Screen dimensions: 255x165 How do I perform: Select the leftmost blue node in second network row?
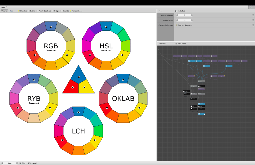tap(192, 61)
